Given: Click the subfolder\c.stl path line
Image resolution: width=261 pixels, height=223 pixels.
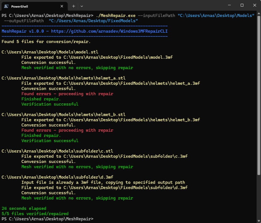Looking at the screenshot, I should pos(57,151).
